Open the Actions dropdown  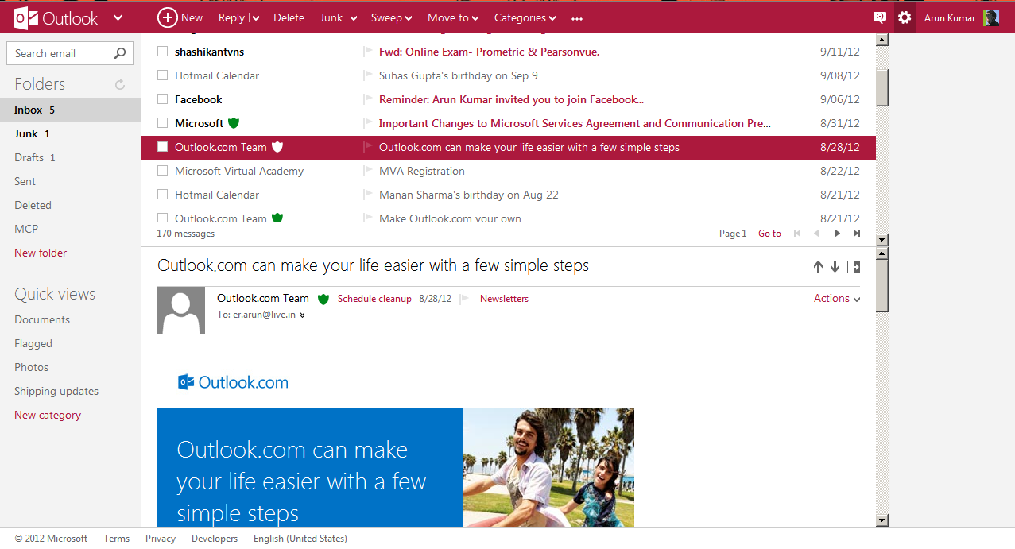[x=837, y=299]
